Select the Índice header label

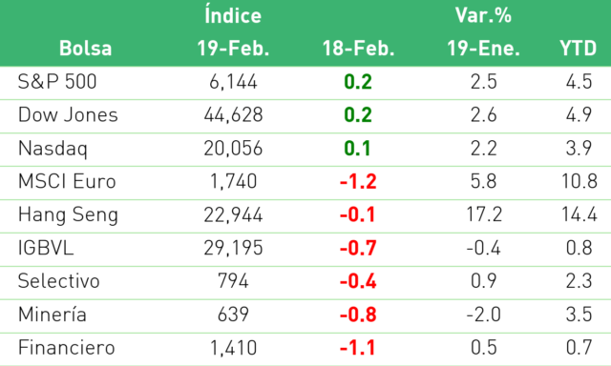[233, 15]
